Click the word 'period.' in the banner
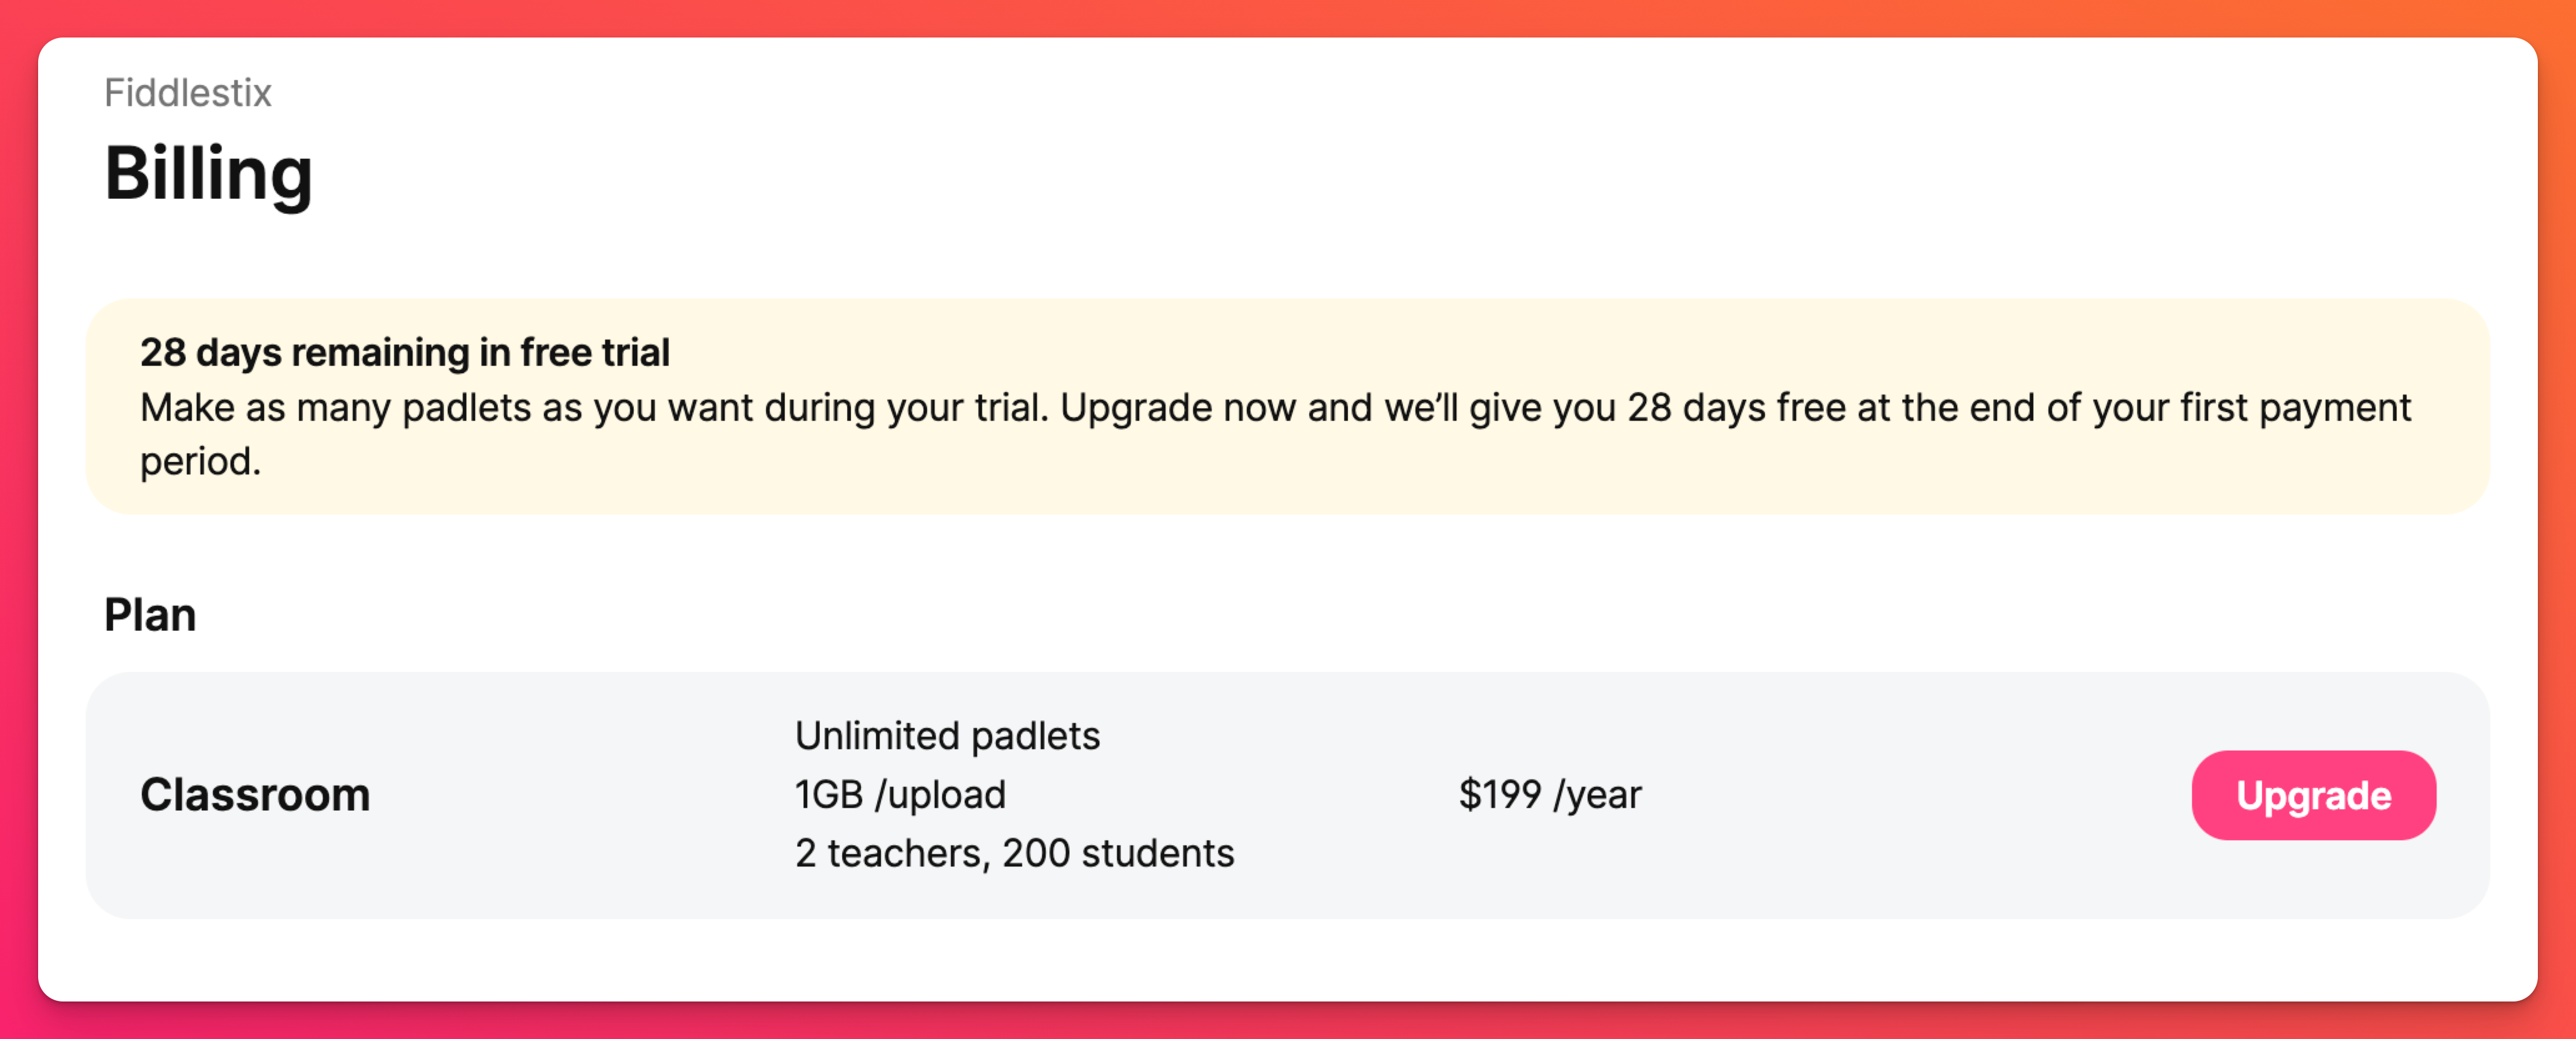 [x=200, y=462]
